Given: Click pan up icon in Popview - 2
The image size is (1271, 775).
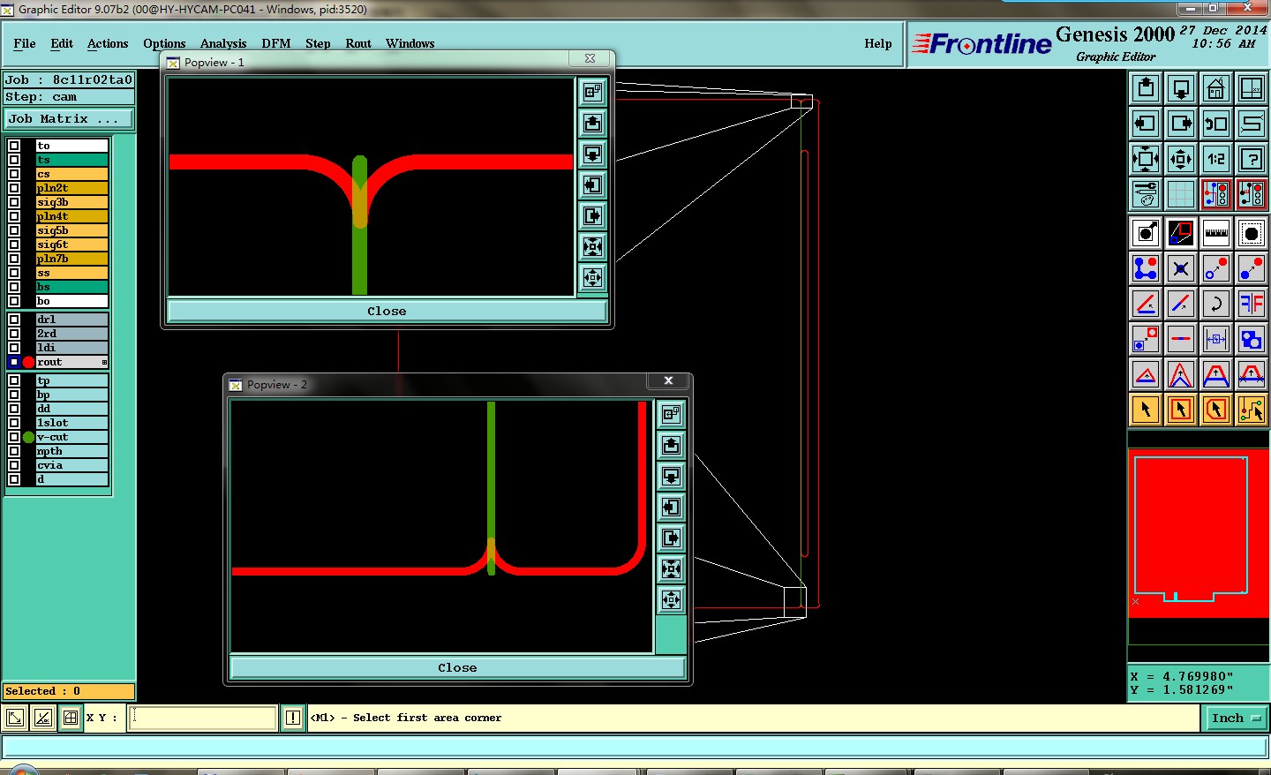Looking at the screenshot, I should tap(672, 445).
